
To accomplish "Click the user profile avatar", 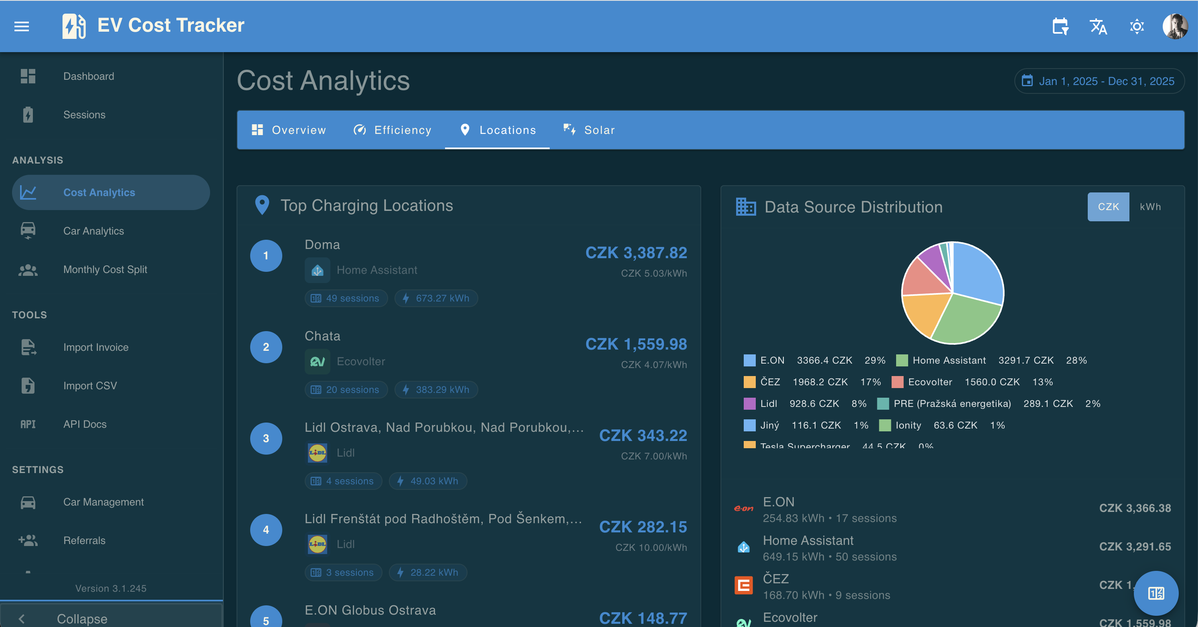I will pos(1174,26).
